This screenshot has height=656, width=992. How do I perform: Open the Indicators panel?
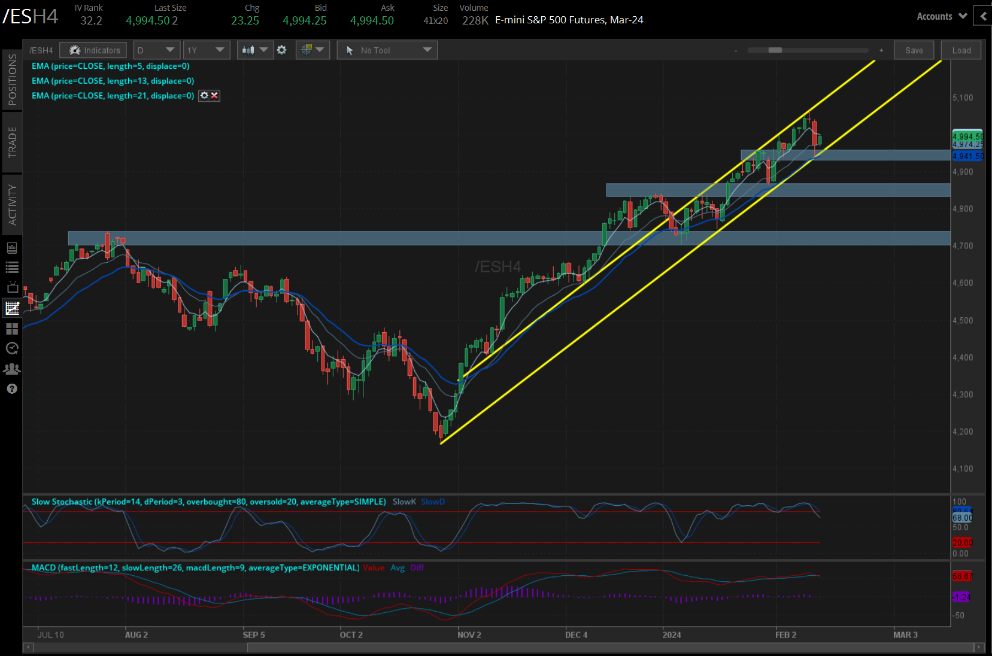coord(93,50)
